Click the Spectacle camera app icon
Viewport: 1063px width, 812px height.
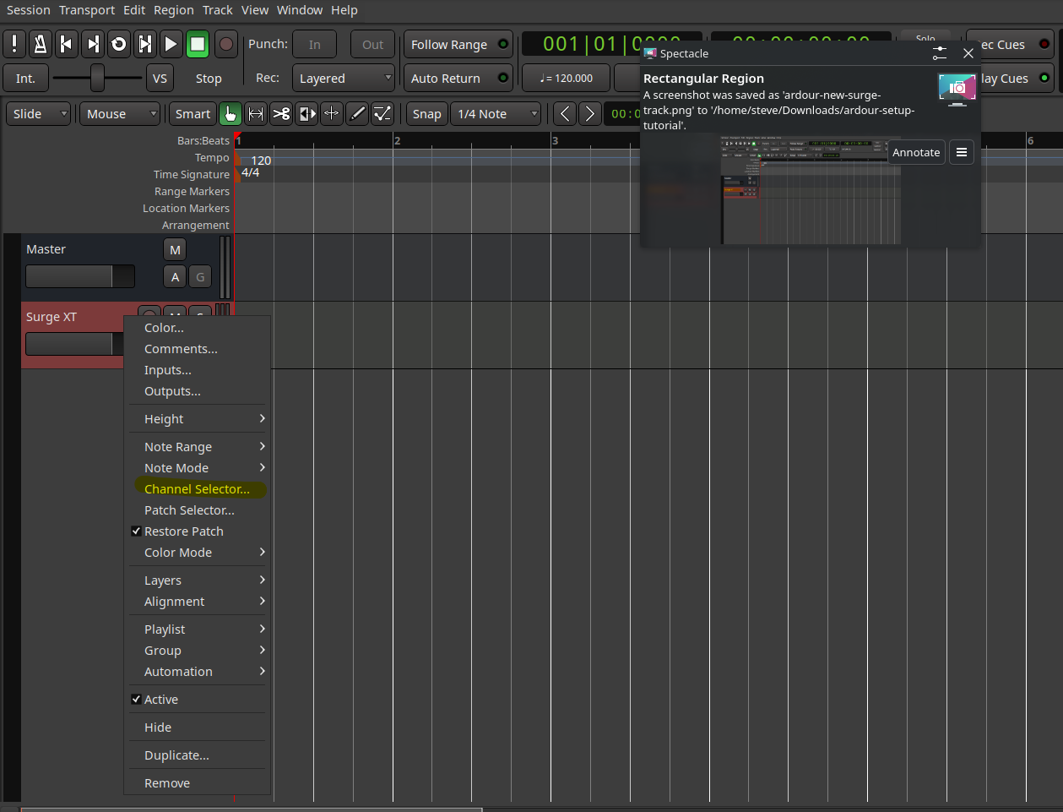point(957,88)
